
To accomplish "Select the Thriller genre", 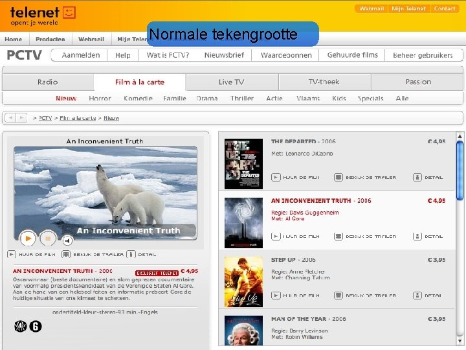I will (242, 99).
